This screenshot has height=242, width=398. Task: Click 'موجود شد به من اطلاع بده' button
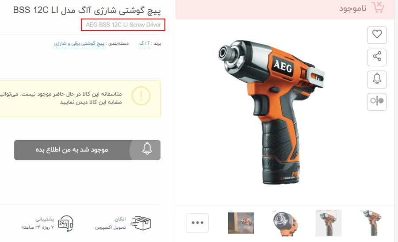click(x=87, y=150)
